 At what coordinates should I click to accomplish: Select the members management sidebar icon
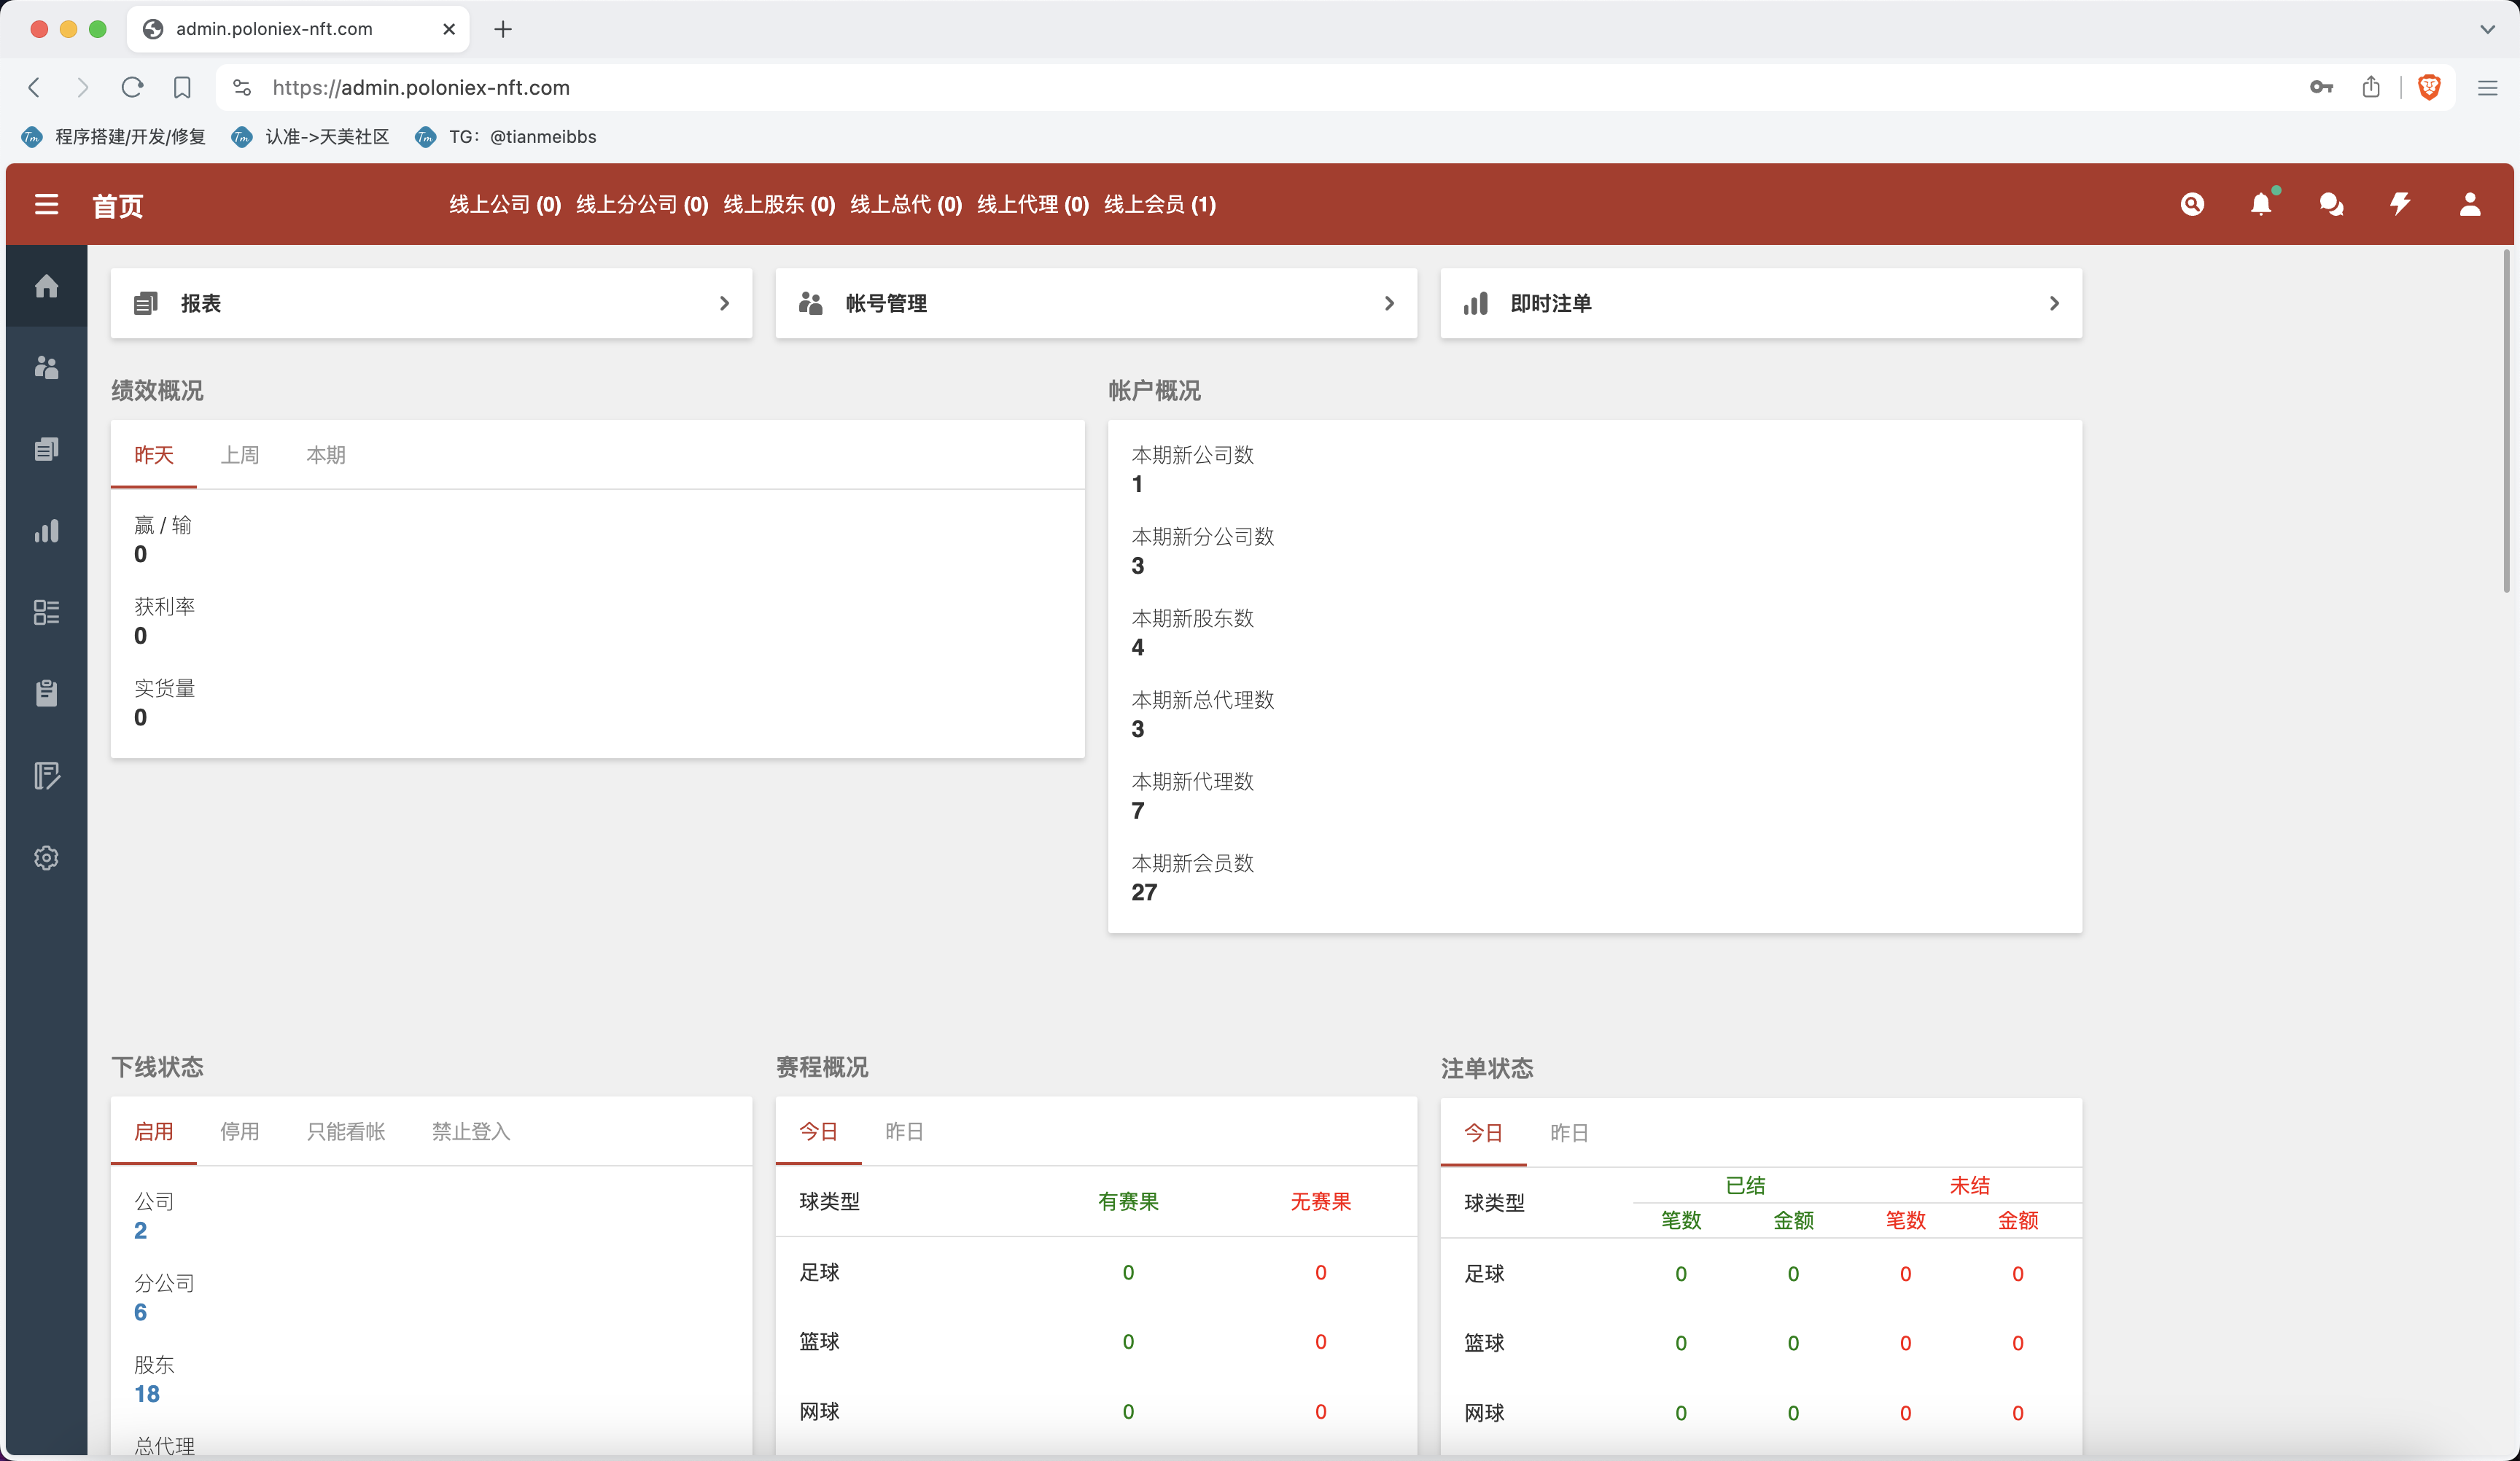pos(46,368)
